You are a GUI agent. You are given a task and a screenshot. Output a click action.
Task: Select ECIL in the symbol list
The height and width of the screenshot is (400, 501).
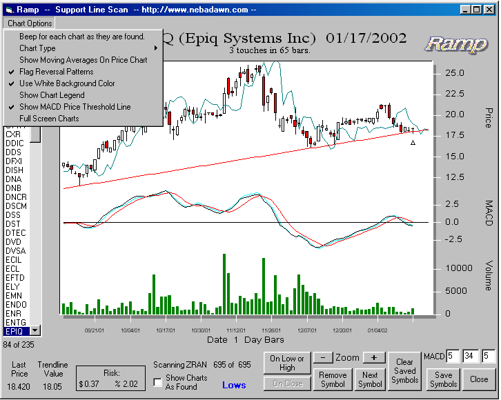click(x=17, y=260)
